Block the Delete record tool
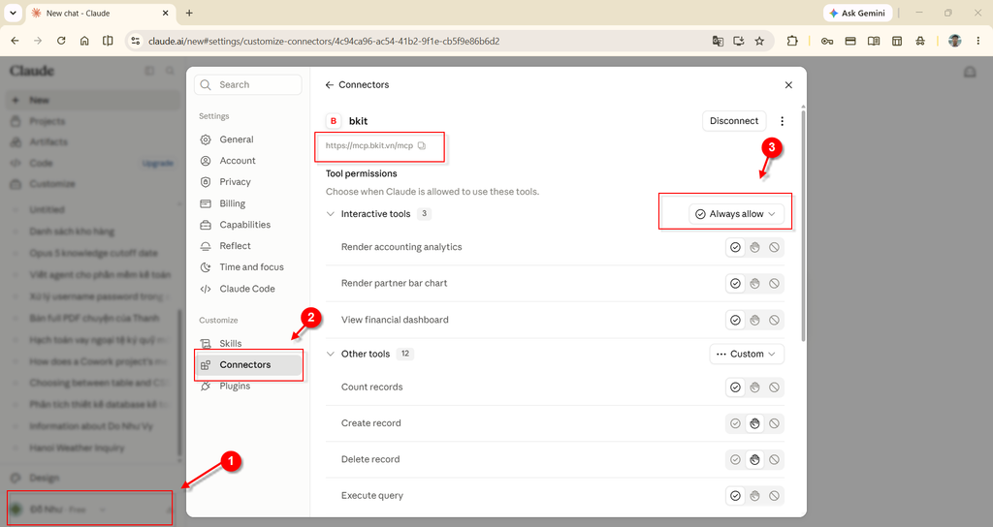Screen dimensions: 993x527 tap(775, 460)
